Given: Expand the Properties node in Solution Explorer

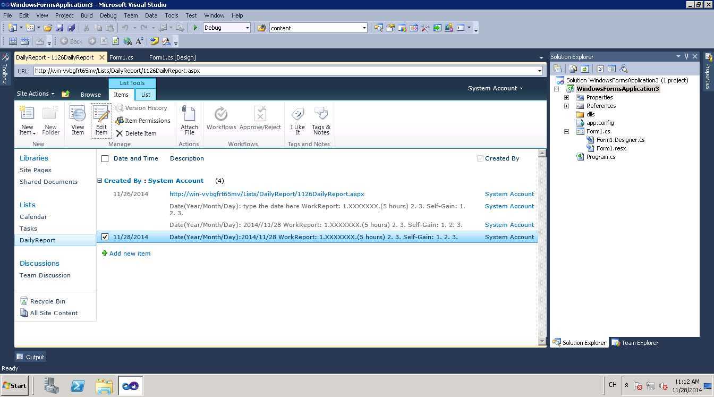Looking at the screenshot, I should tap(566, 97).
